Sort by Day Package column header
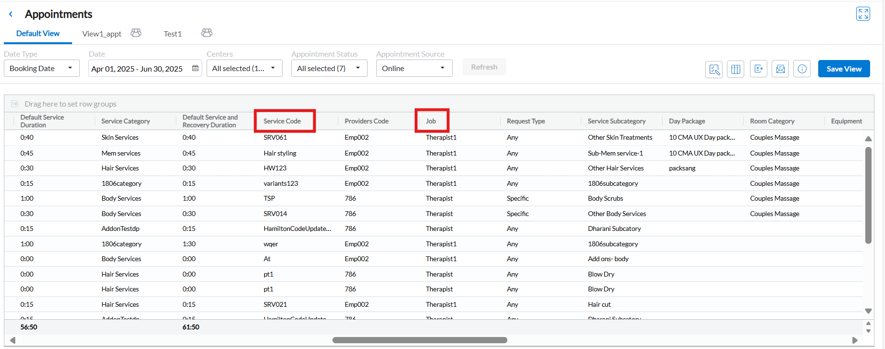The width and height of the screenshot is (885, 349). (x=687, y=121)
